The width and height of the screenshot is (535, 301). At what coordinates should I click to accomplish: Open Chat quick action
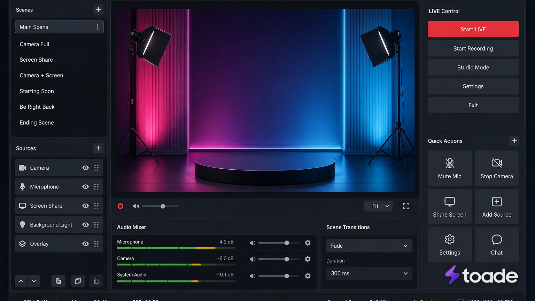click(497, 245)
